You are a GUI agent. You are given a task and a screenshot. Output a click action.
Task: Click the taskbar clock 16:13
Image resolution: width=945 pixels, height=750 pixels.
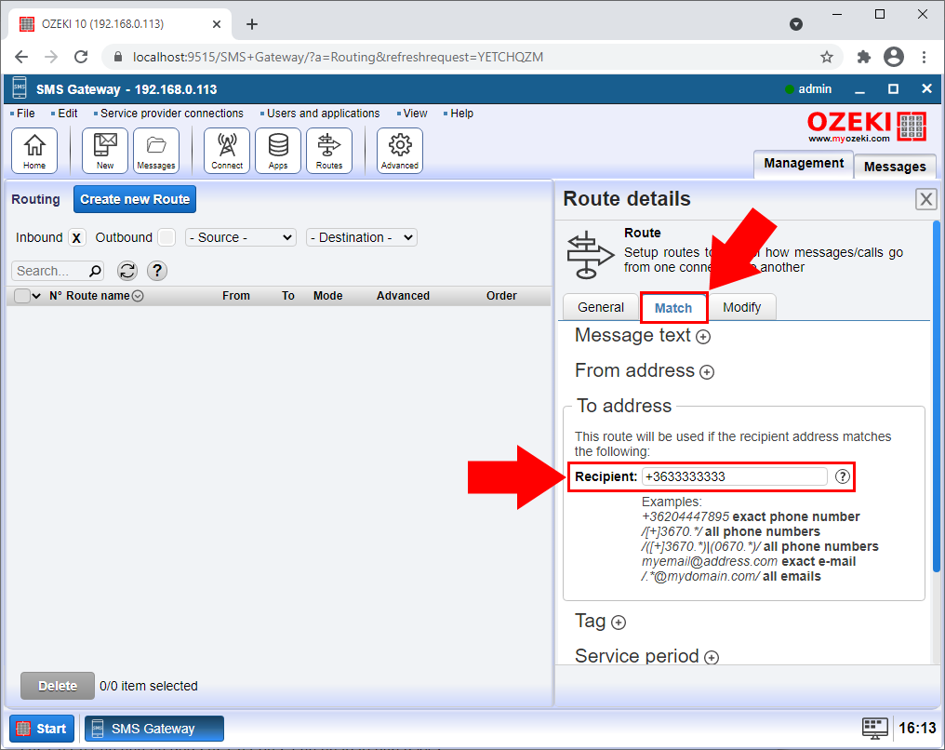tap(917, 729)
